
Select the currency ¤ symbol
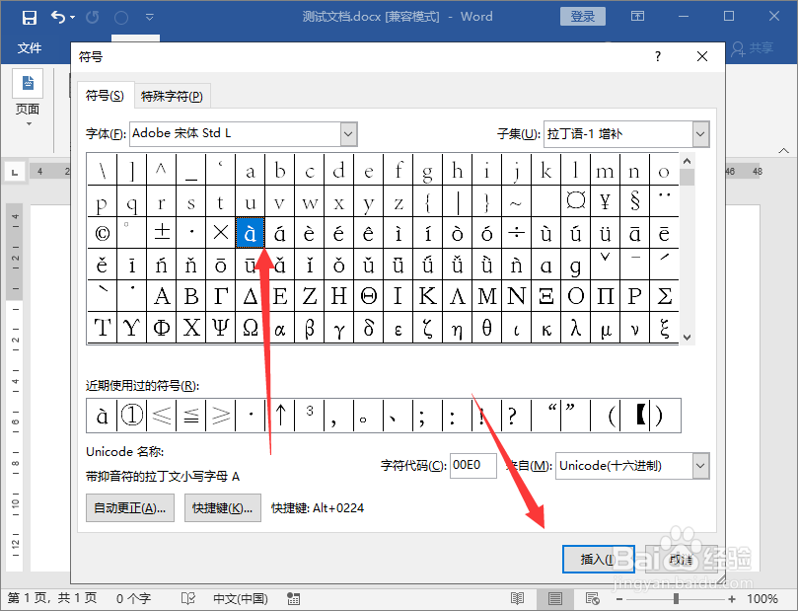pyautogui.click(x=576, y=201)
